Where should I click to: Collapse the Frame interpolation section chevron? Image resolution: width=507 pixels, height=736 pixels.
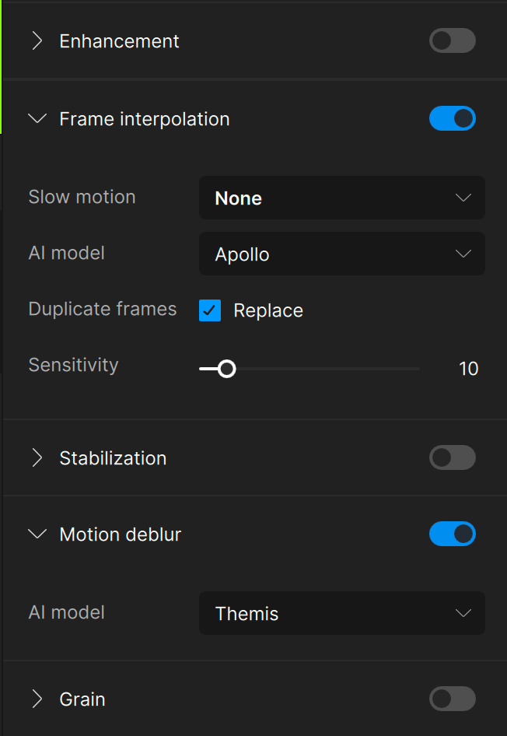click(x=37, y=119)
